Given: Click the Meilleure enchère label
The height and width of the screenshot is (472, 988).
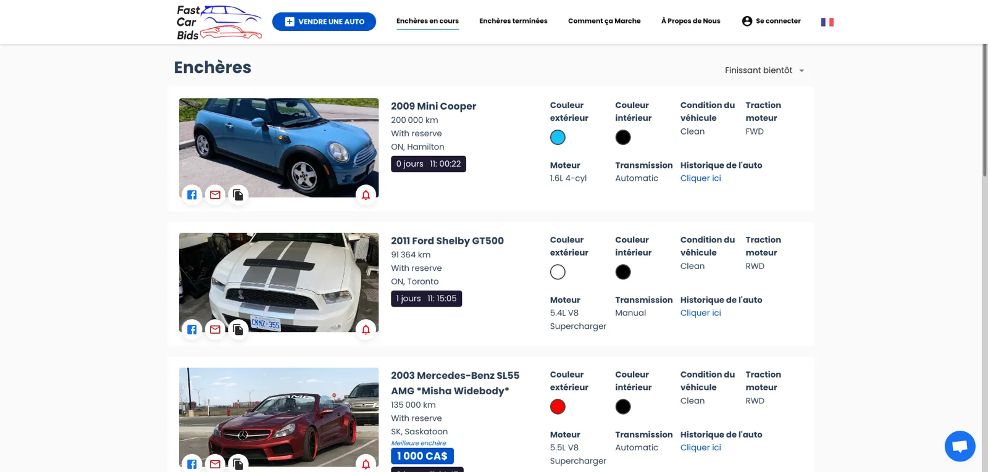Looking at the screenshot, I should pyautogui.click(x=419, y=443).
